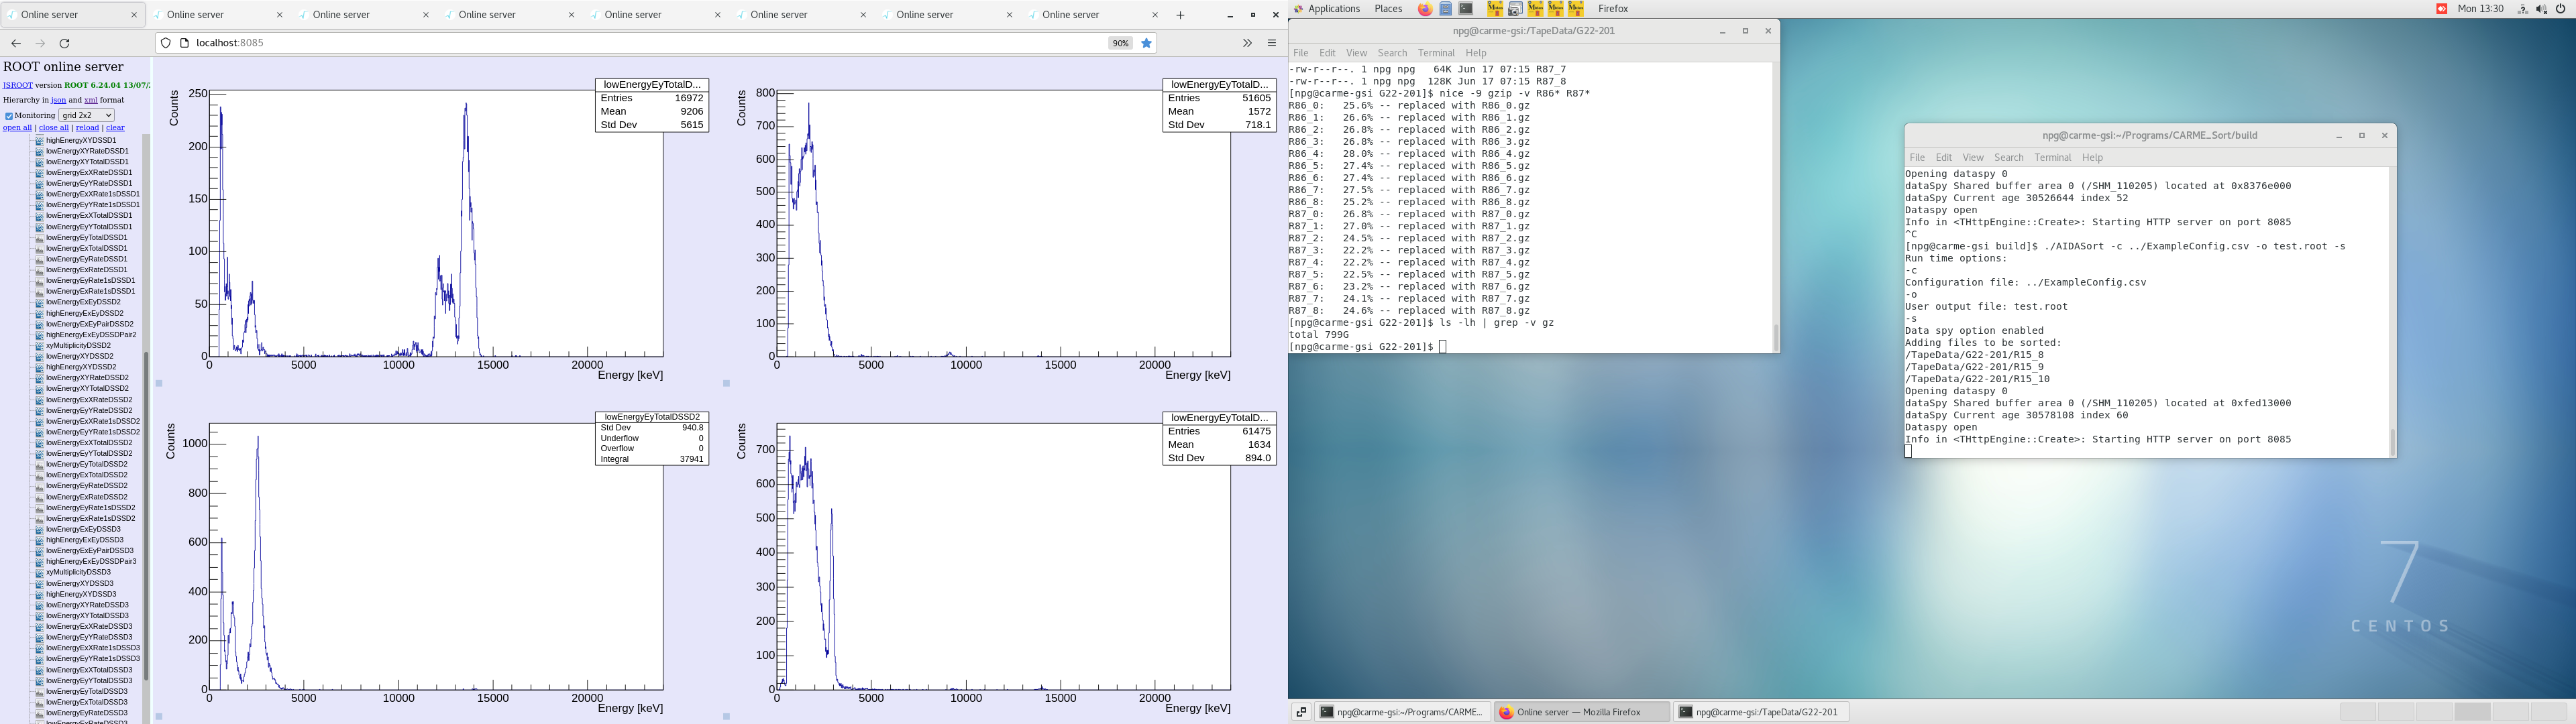
Task: Select lowEnergyEyTotalDSSD2 in the hierarchy tree
Action: click(x=86, y=464)
